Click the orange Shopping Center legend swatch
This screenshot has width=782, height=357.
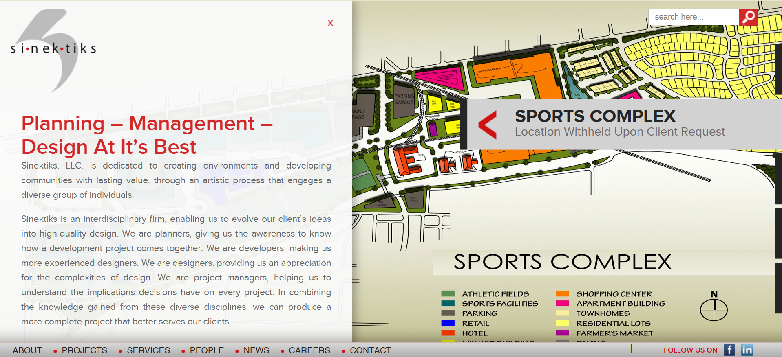[x=562, y=293]
